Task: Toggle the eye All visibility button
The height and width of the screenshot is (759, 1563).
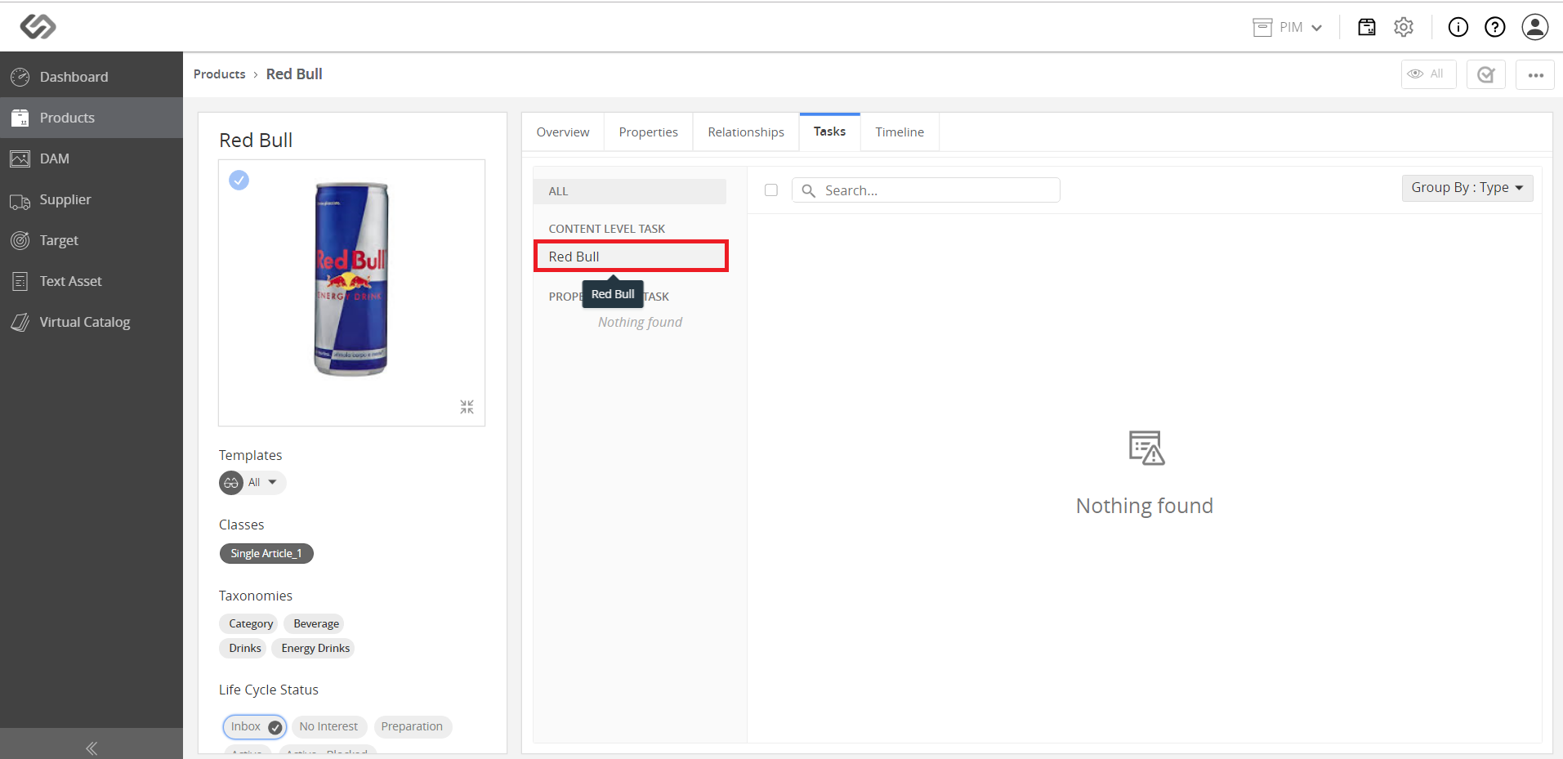Action: (x=1429, y=74)
